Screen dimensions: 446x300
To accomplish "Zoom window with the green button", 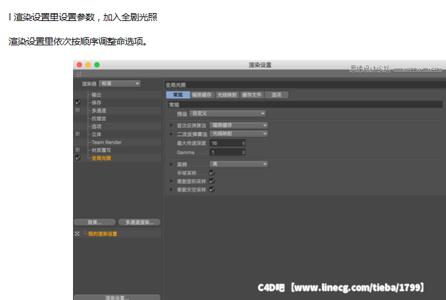I will point(97,65).
